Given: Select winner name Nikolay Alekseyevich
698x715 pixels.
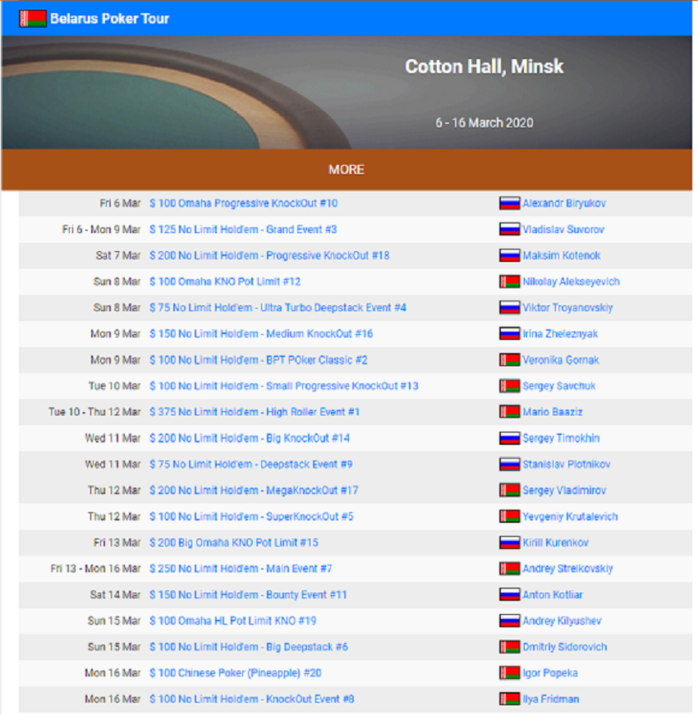Looking at the screenshot, I should pos(572,282).
